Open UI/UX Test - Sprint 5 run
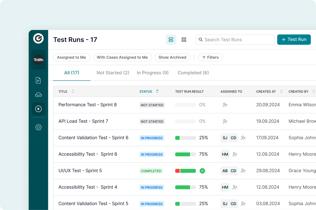Image resolution: width=316 pixels, height=210 pixels. pos(80,170)
